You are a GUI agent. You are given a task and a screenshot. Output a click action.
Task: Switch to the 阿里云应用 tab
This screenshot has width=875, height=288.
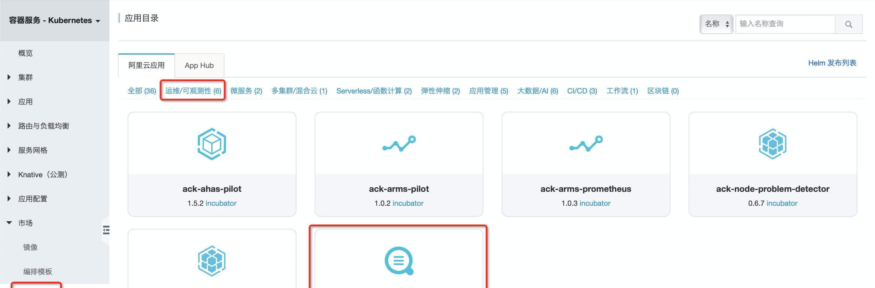[147, 66]
